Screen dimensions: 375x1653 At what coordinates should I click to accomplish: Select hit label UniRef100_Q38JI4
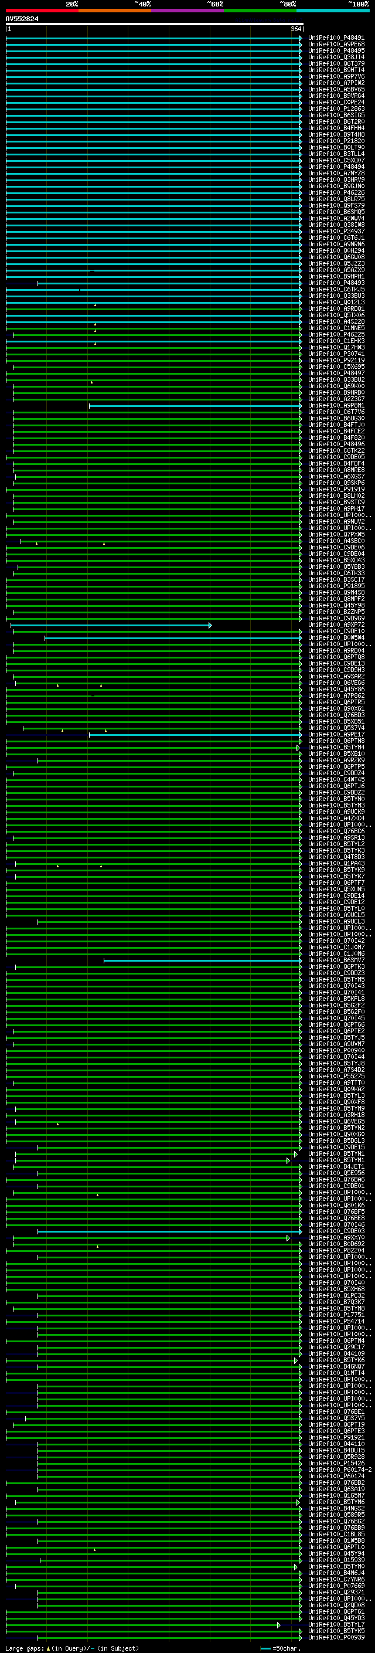[x=336, y=57]
